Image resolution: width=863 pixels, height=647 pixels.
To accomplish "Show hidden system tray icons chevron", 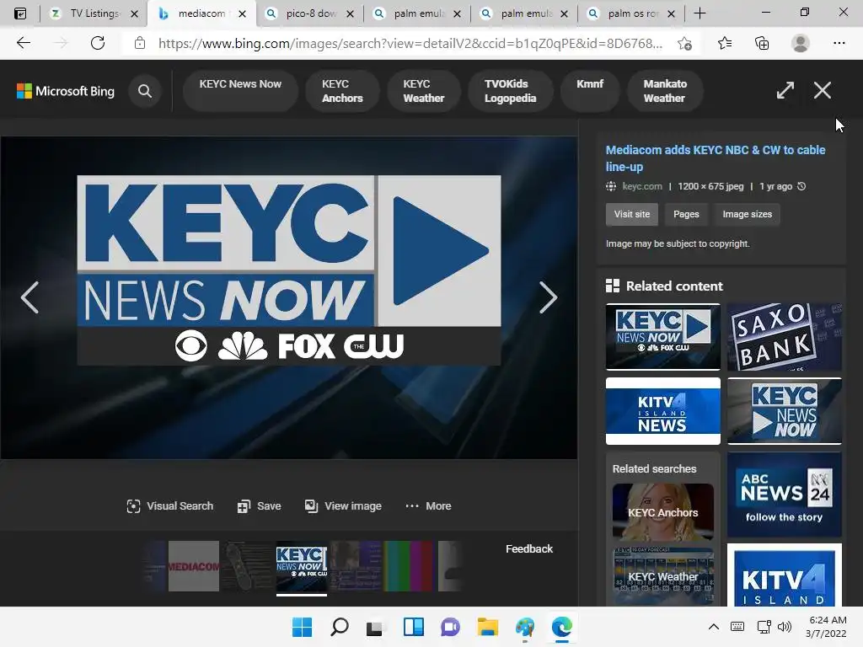I will point(713,627).
